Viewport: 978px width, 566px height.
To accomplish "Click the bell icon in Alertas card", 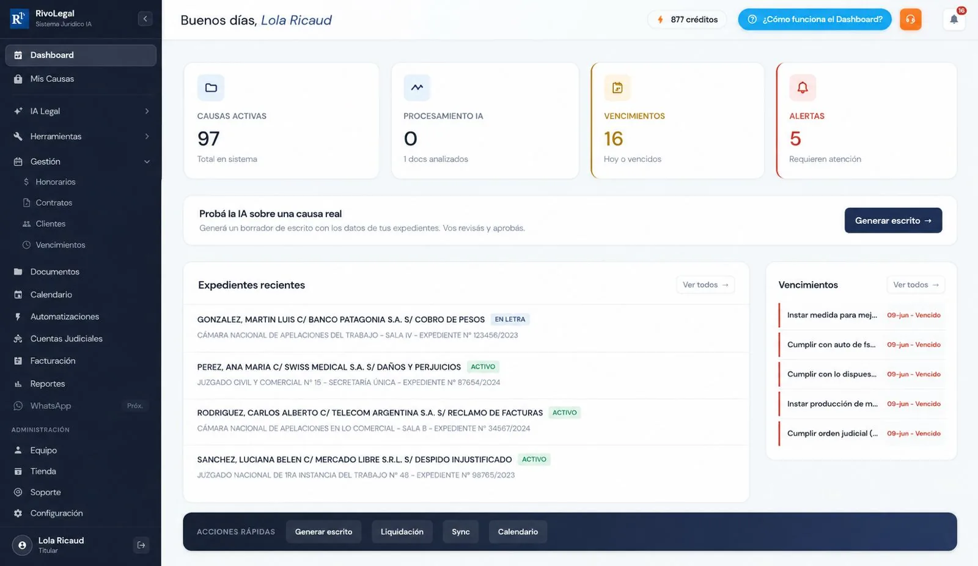I will click(x=803, y=88).
